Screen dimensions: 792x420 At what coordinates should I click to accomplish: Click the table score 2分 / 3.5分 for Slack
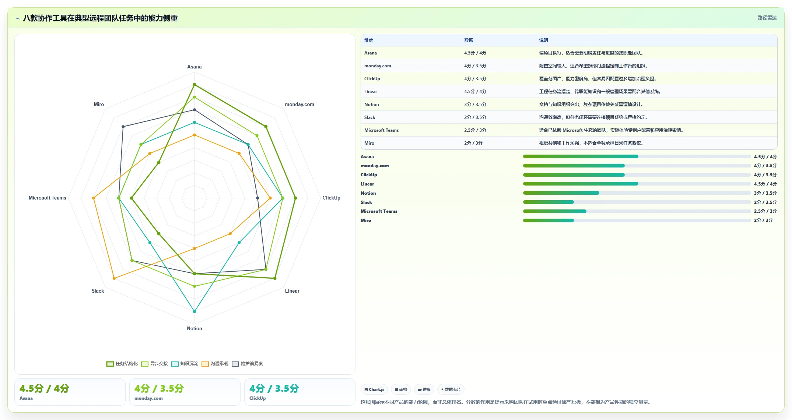(x=475, y=117)
